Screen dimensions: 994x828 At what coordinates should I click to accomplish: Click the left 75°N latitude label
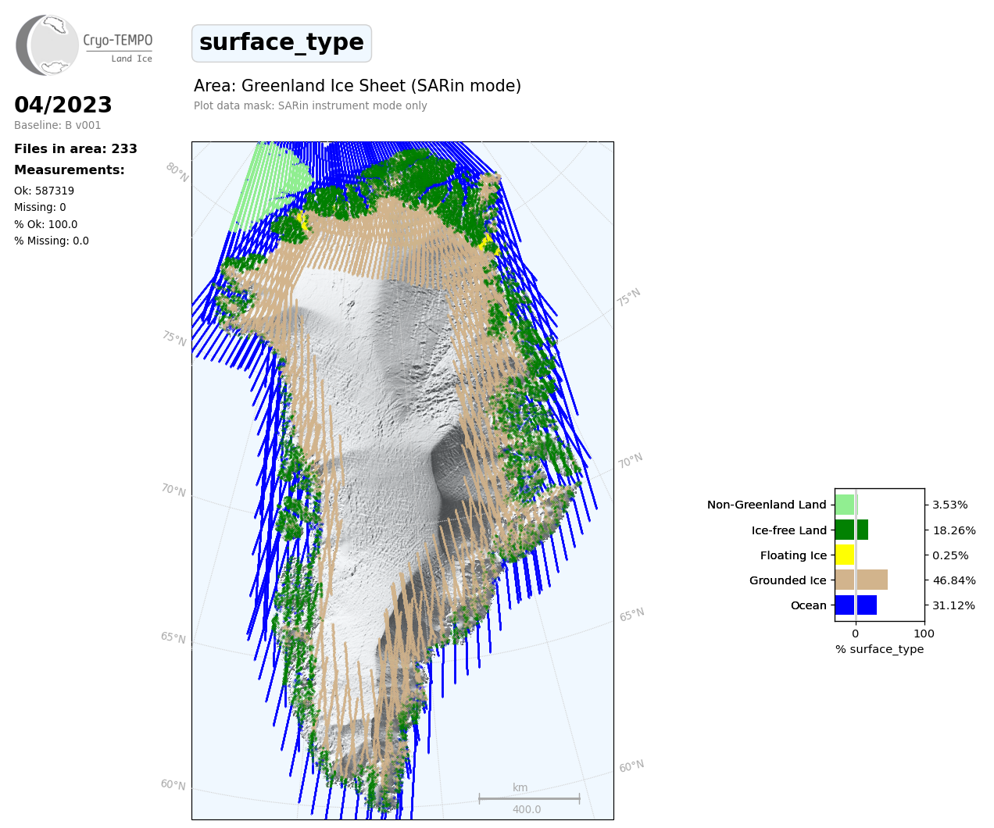[174, 338]
